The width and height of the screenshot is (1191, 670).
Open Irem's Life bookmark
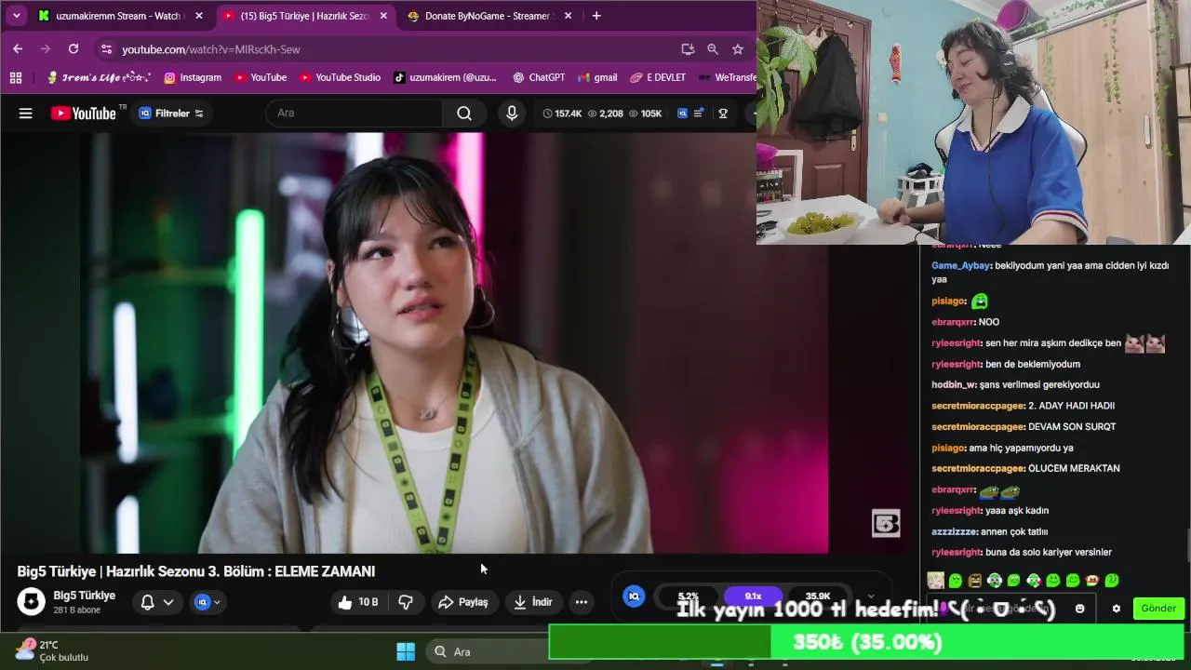point(99,77)
